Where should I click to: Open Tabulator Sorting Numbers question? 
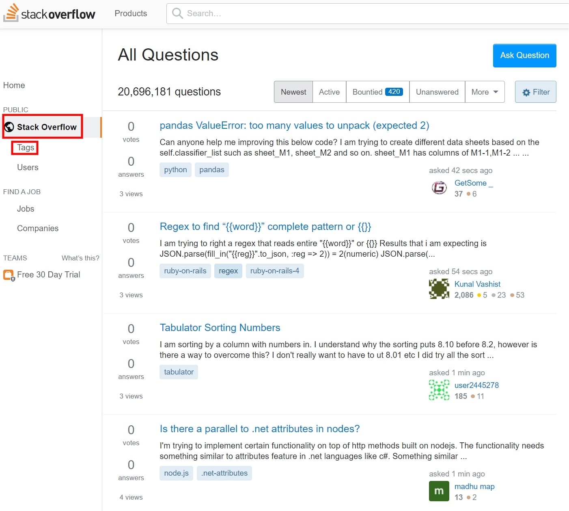[220, 327]
